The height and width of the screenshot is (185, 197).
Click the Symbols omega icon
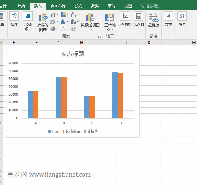click(182, 17)
